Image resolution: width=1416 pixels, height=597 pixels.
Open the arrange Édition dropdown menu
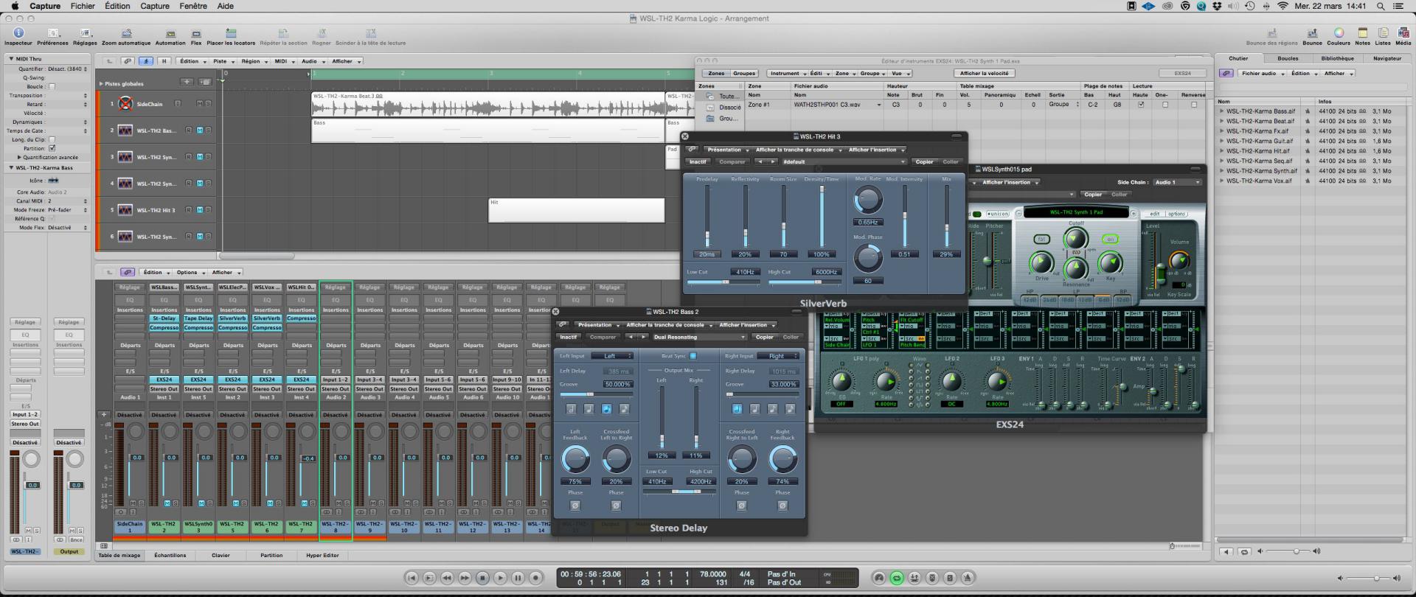[x=191, y=61]
